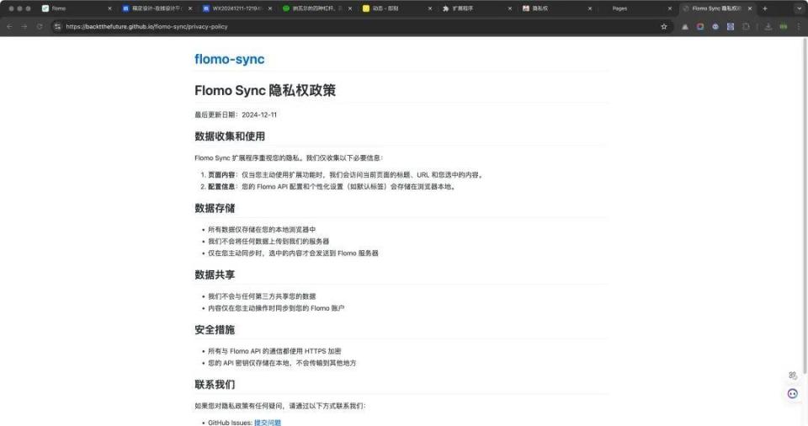Close the Pages tab
This screenshot has width=808, height=426.
coord(670,8)
